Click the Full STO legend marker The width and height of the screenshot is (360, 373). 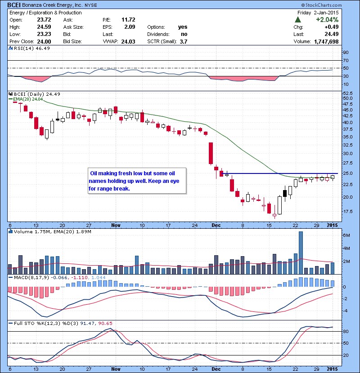(x=10, y=323)
